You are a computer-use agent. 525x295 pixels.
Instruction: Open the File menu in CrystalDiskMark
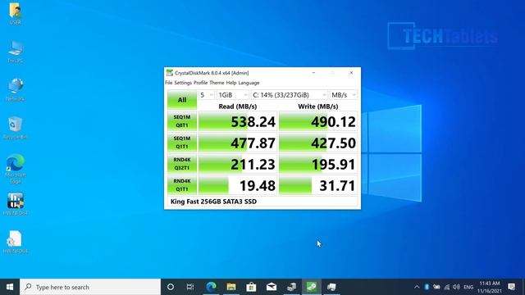tap(168, 83)
